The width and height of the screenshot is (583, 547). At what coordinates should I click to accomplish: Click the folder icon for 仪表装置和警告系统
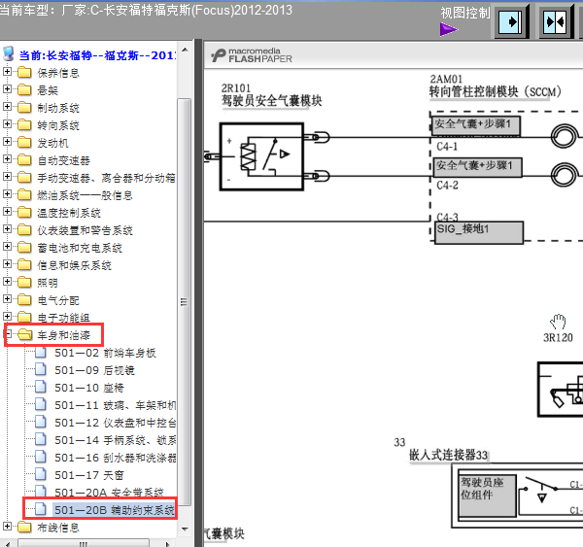[24, 230]
